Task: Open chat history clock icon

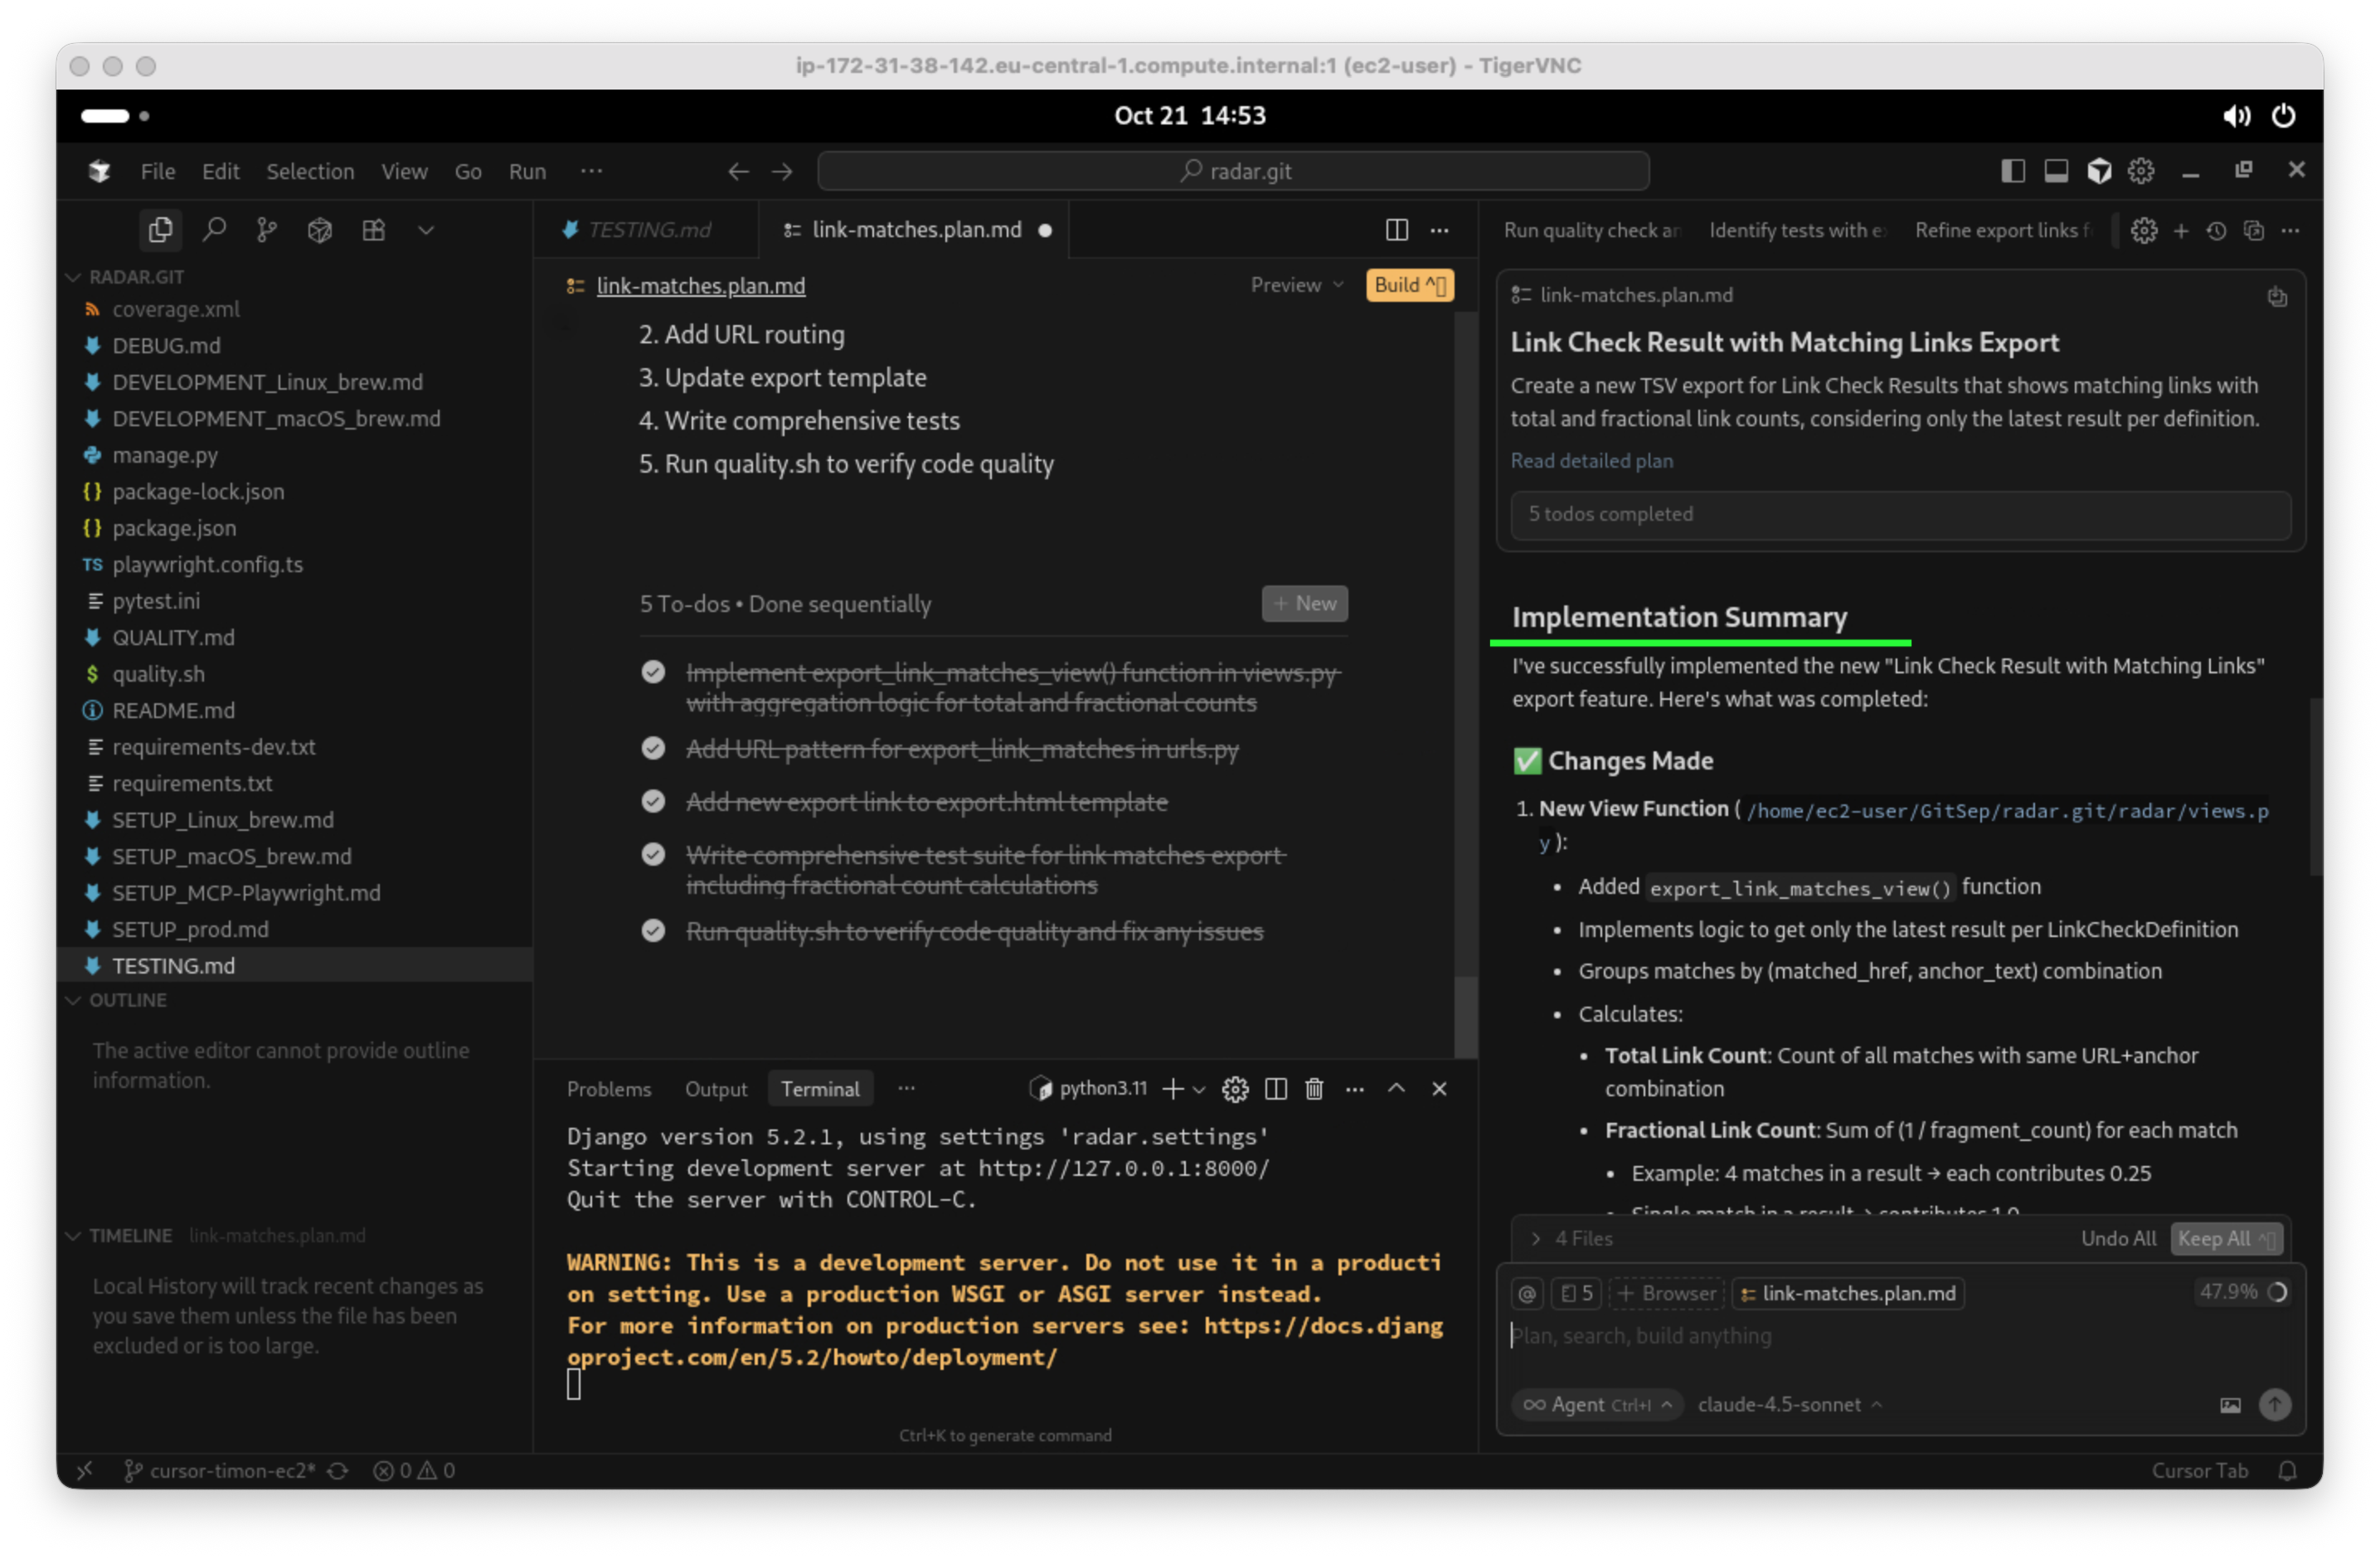Action: point(2216,231)
